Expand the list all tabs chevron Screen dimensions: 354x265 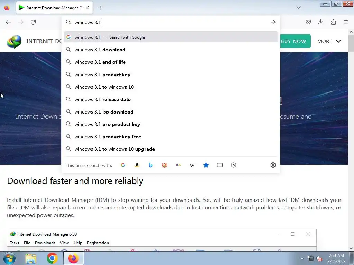click(x=298, y=8)
